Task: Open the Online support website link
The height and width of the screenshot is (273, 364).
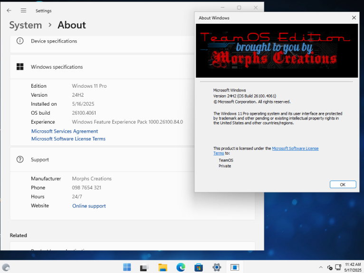Action: 89,206
